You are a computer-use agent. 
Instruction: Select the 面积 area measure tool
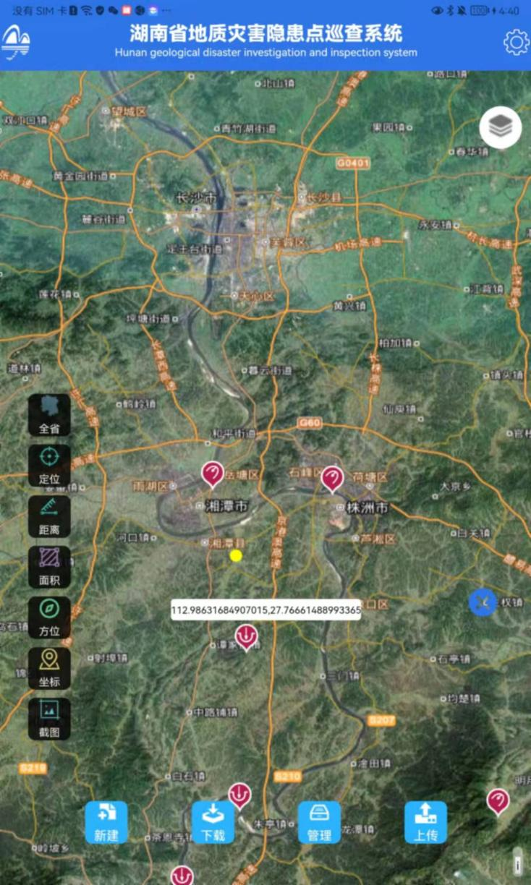(49, 566)
